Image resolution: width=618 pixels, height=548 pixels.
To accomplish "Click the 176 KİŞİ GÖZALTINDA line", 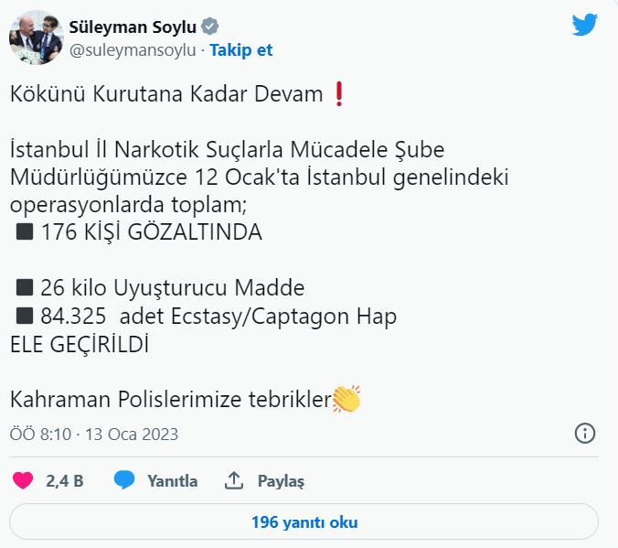I will [151, 232].
